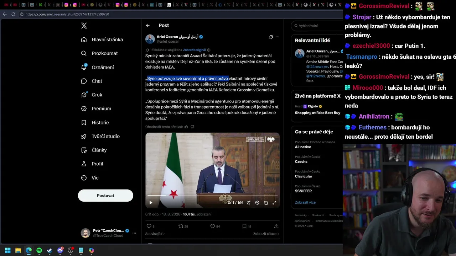Open Steam from the taskbar
Screen dimensions: 456x256
click(50, 250)
